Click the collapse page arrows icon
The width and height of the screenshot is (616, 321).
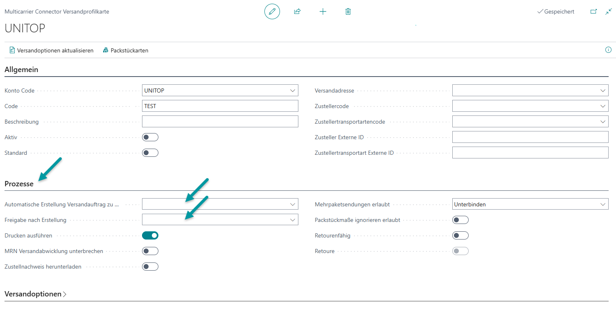[x=609, y=11]
